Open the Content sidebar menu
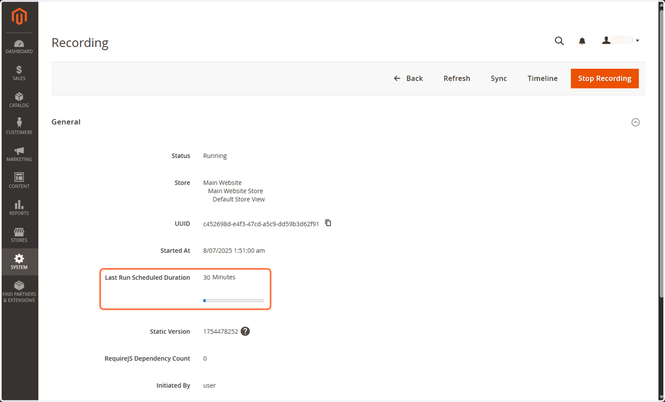This screenshot has height=402, width=665. coord(19,181)
